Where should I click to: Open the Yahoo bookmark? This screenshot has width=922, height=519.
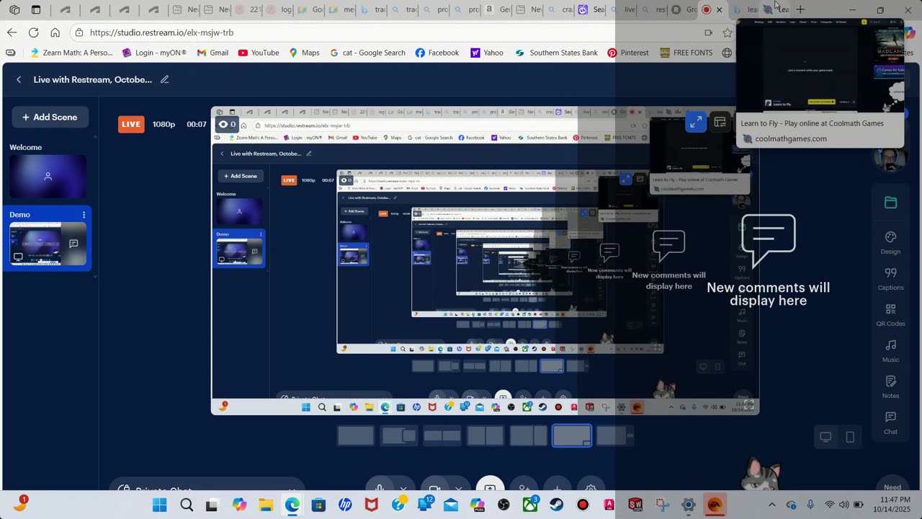tap(487, 53)
